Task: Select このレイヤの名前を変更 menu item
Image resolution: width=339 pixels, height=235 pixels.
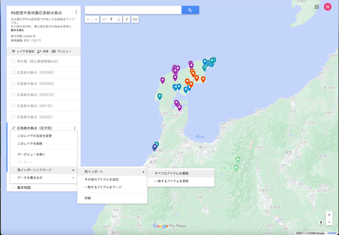Action: pyautogui.click(x=34, y=136)
